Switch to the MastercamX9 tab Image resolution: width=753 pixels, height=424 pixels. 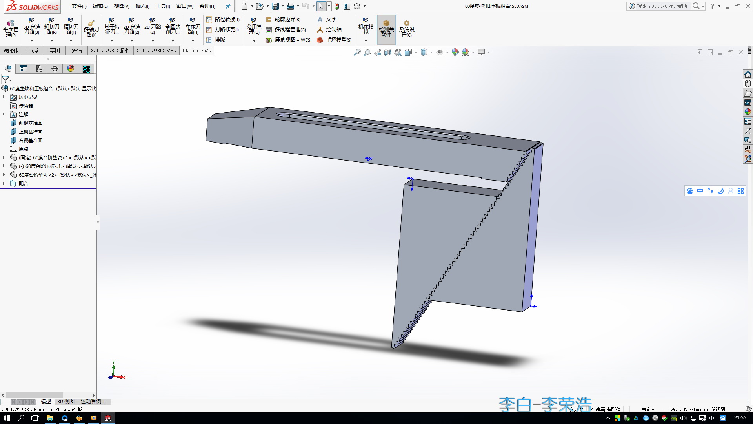click(x=196, y=50)
